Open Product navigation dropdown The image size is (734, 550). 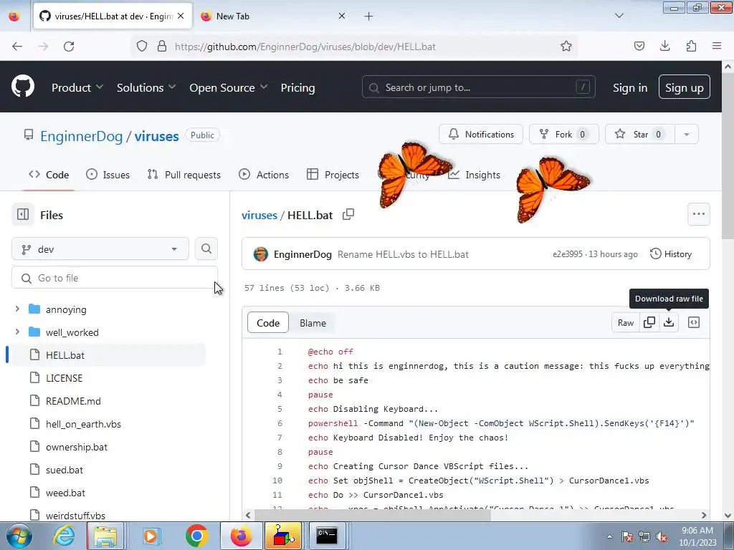point(77,87)
